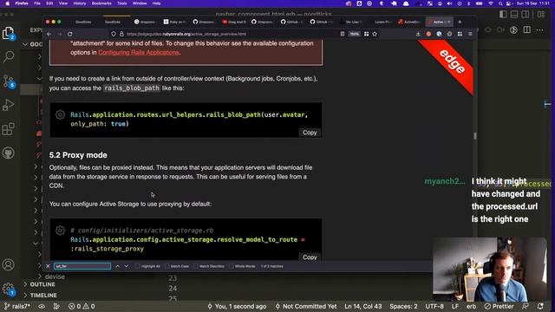Toggle Firefox reader view icon
This screenshot has width=555, height=312.
(343, 34)
